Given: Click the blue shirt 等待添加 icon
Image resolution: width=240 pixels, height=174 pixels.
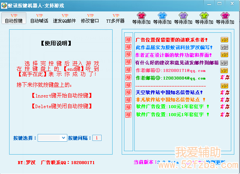Looking at the screenshot, I should pos(162,15).
